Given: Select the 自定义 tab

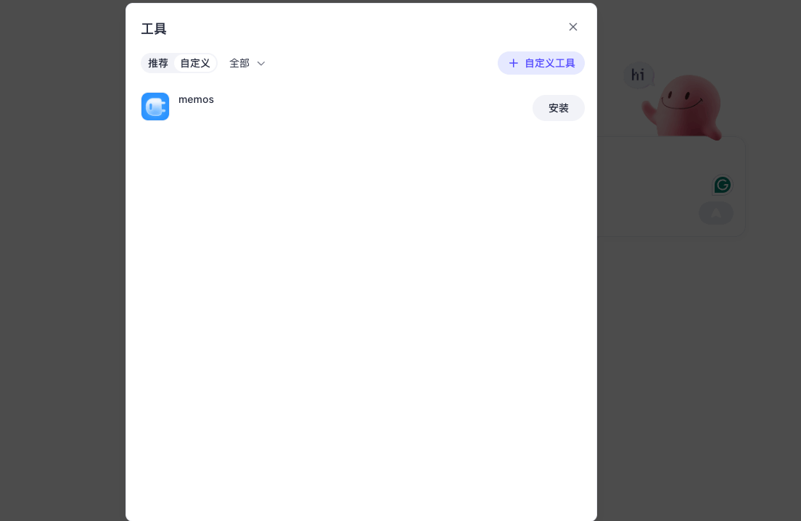Looking at the screenshot, I should click(194, 63).
